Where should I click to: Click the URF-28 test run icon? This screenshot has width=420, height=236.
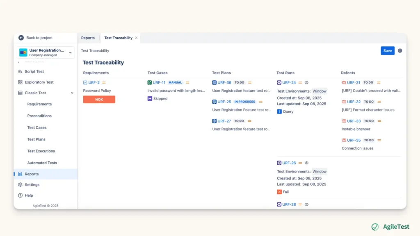pyautogui.click(x=279, y=204)
